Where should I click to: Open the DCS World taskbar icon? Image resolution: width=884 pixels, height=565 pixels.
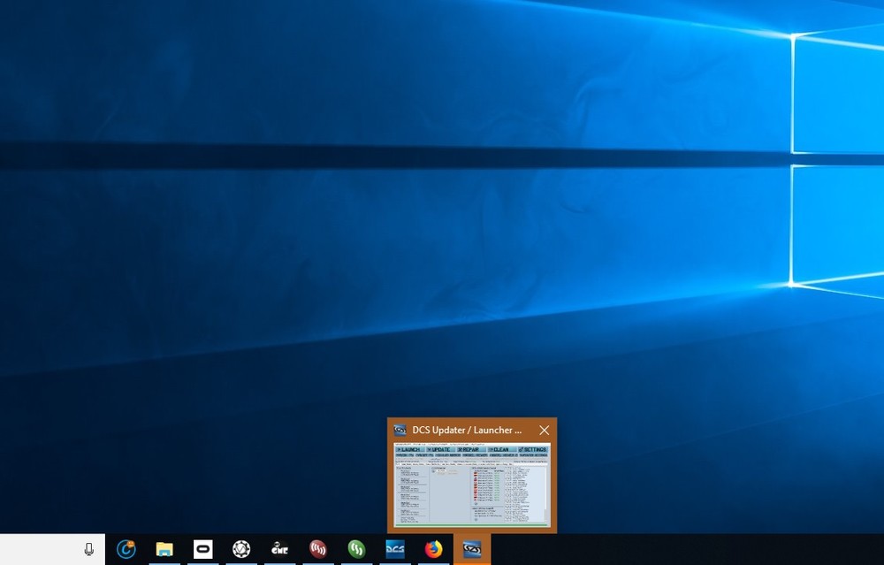click(x=394, y=549)
